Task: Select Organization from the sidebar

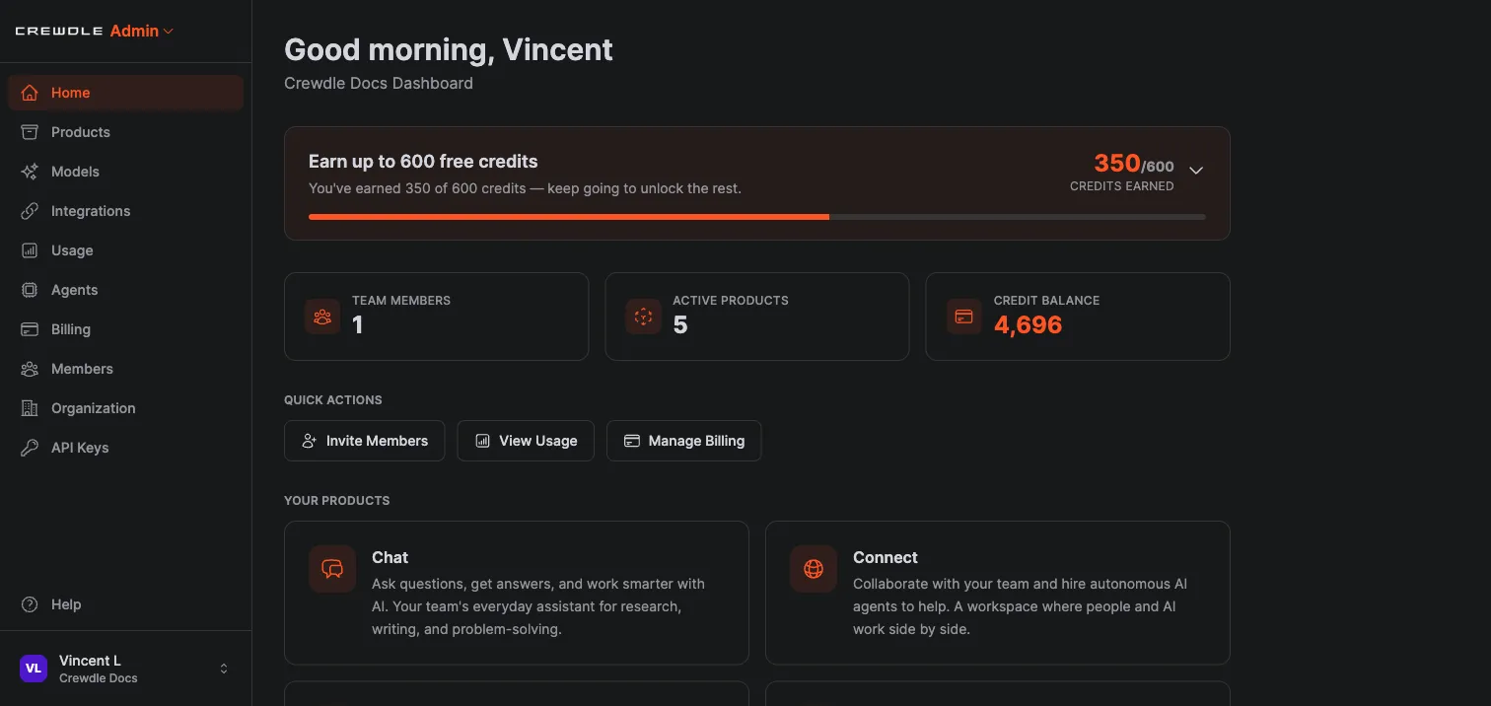Action: (x=125, y=408)
